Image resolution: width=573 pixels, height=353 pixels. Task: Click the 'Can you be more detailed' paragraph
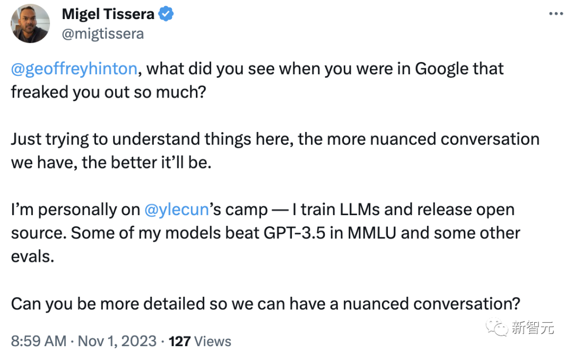(265, 304)
